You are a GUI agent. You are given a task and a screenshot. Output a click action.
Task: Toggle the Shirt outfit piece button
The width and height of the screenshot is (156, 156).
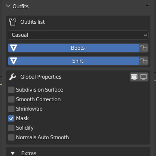pyautogui.click(x=73, y=61)
